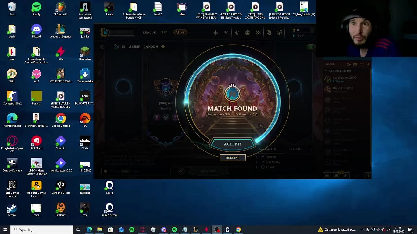Select the Google Chrome desktop shortcut
The width and height of the screenshot is (417, 234).
click(x=61, y=121)
